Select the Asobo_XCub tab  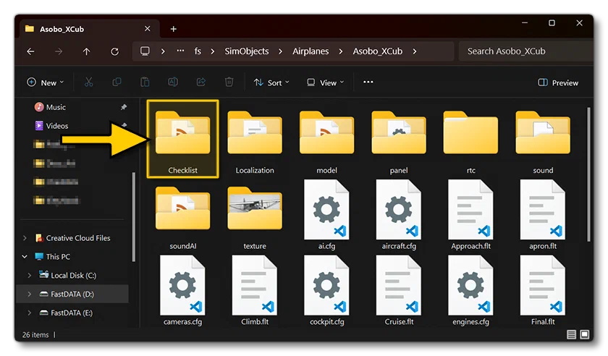(89, 29)
